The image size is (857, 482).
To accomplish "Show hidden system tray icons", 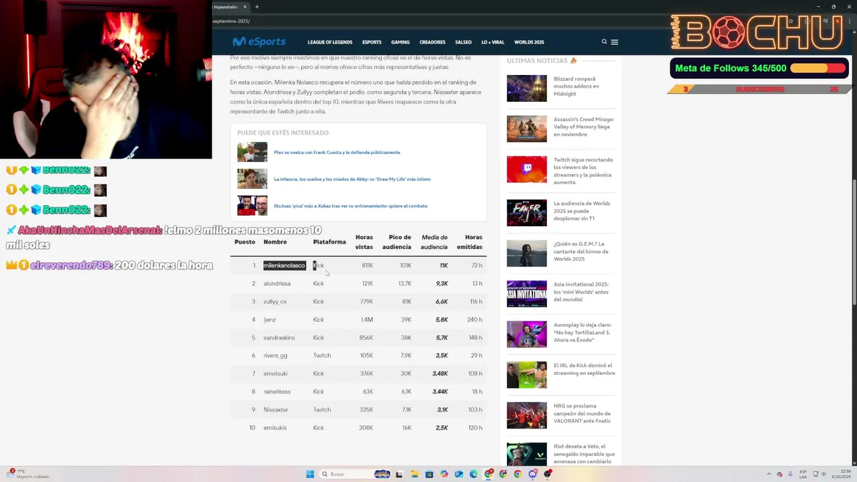I will (x=769, y=474).
